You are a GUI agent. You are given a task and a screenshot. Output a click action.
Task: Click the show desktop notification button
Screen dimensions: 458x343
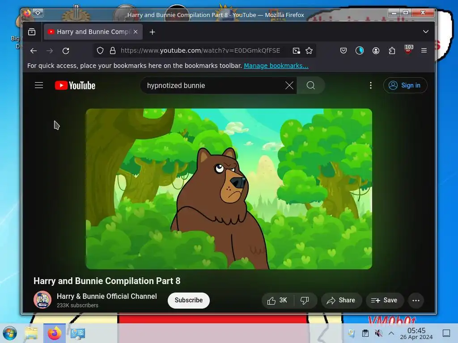pyautogui.click(x=446, y=333)
